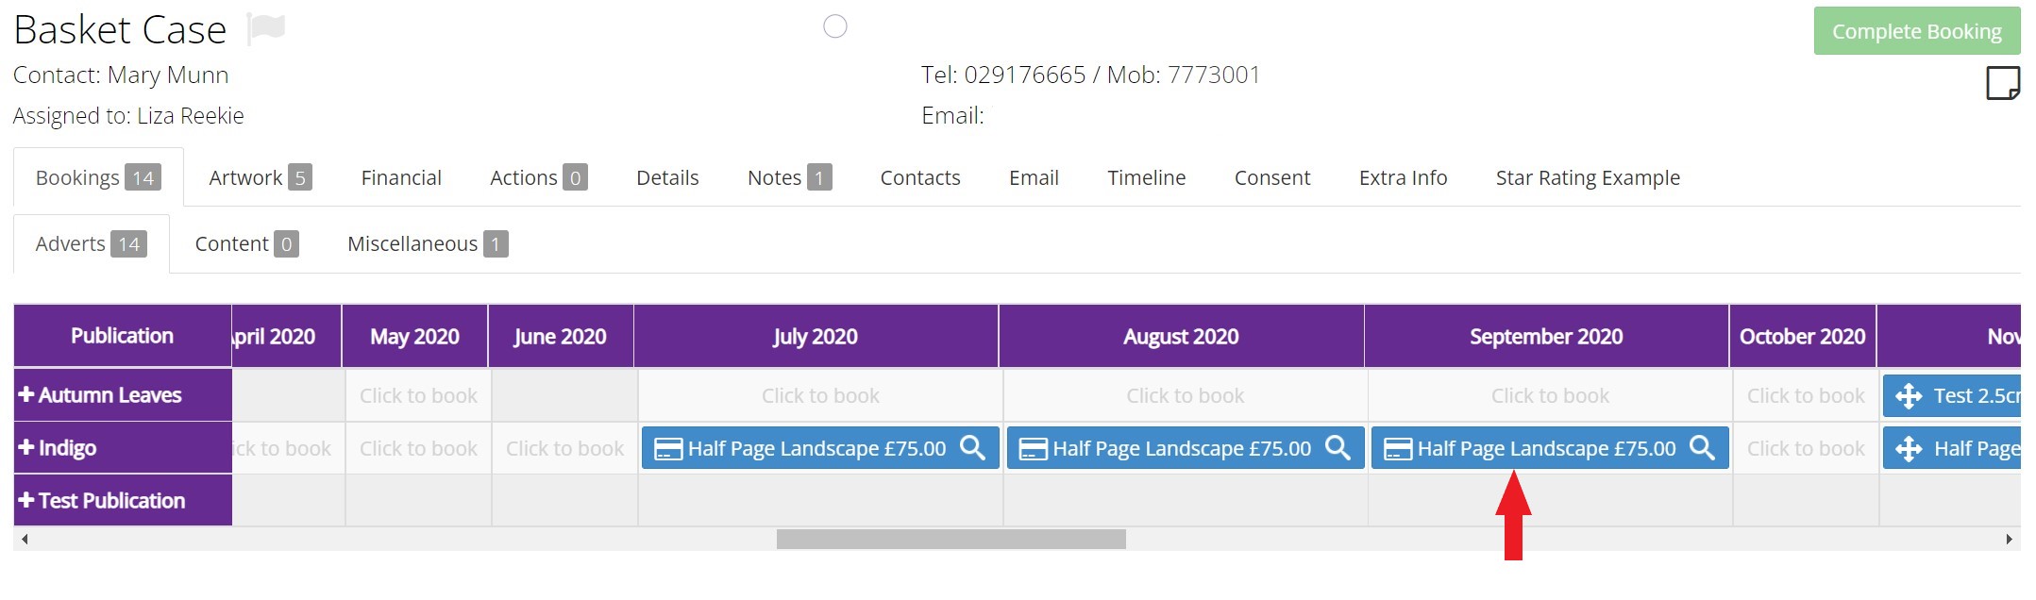Click the right scroll arrow of the calendar

(x=2009, y=539)
